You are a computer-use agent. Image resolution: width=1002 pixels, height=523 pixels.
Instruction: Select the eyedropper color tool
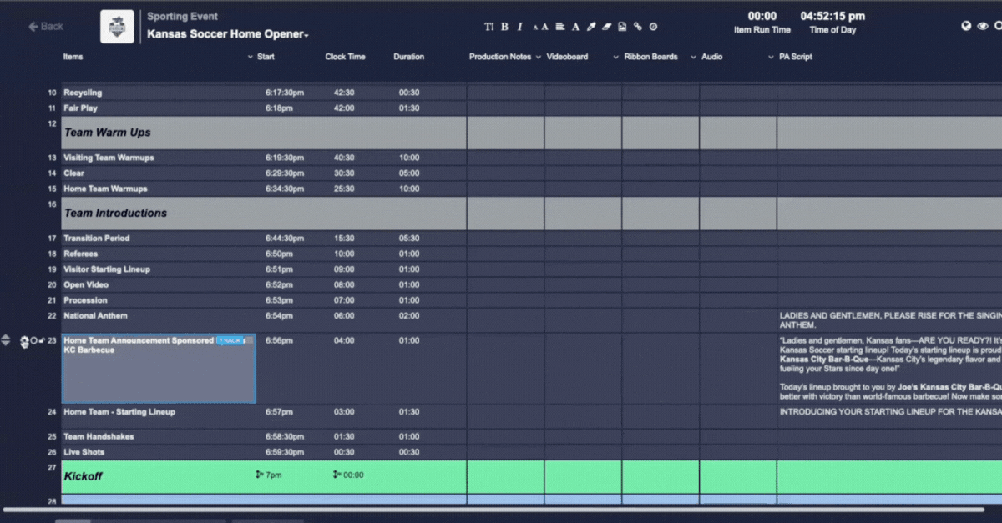coord(591,27)
